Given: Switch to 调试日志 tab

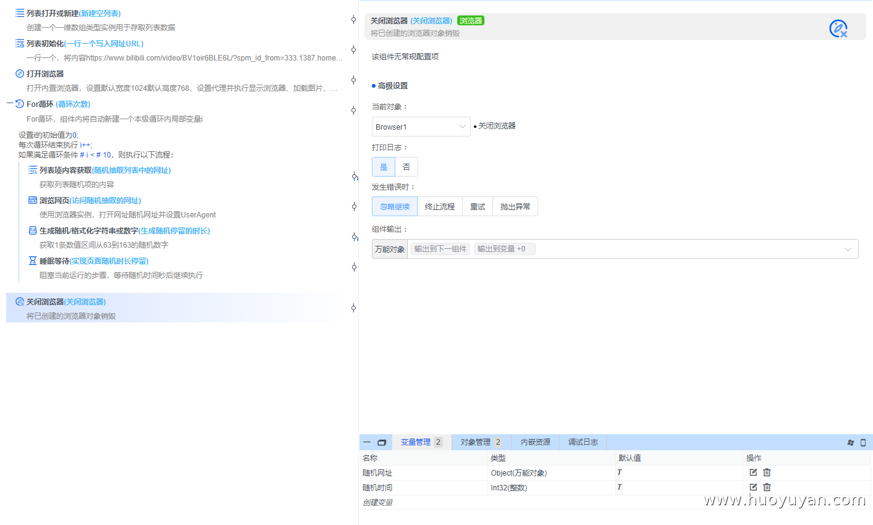Looking at the screenshot, I should click(x=583, y=442).
